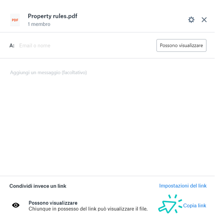Click the 'A:' recipient label
Viewport: 215px width, 221px height.
(x=12, y=46)
